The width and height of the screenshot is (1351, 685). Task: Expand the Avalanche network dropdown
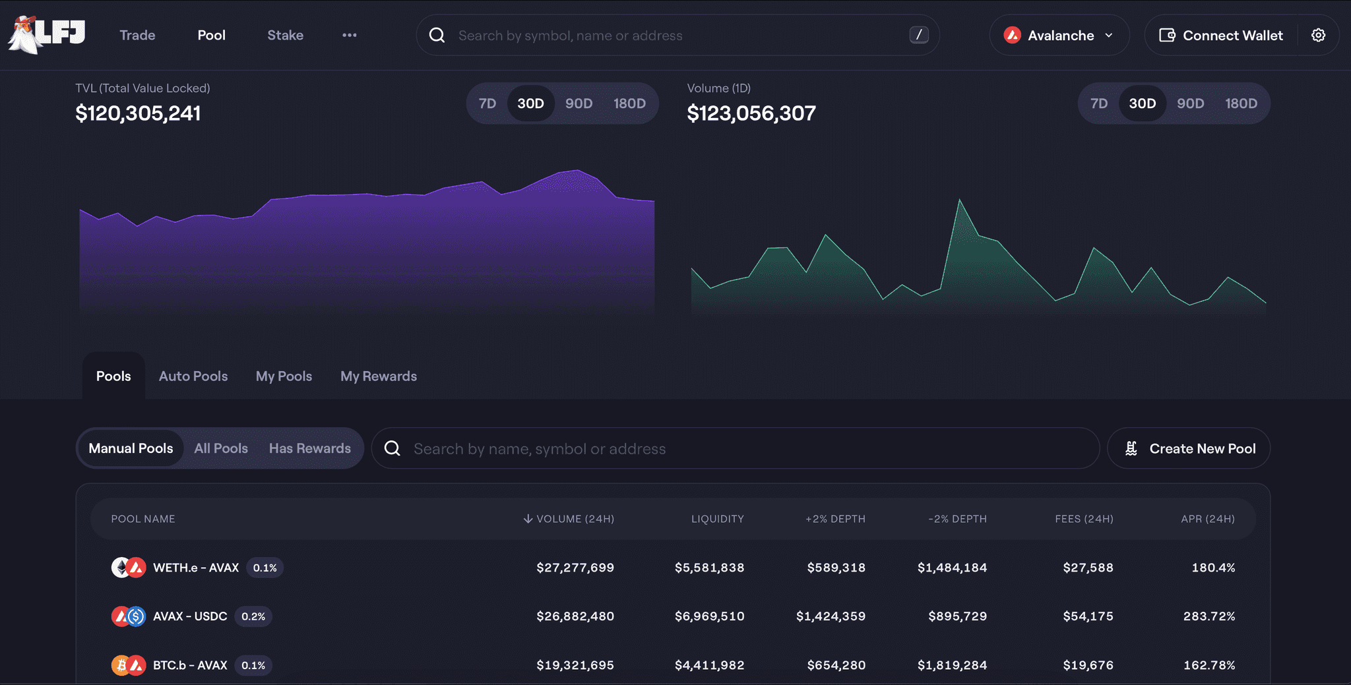click(1059, 36)
